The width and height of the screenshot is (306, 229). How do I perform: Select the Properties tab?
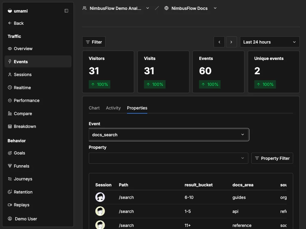pyautogui.click(x=137, y=108)
